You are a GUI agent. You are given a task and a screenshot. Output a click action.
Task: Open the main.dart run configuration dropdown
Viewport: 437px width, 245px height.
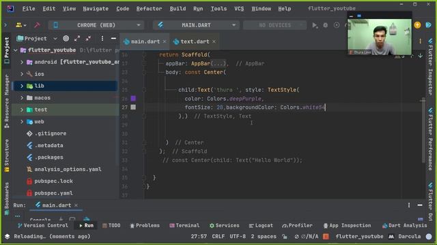pos(196,25)
